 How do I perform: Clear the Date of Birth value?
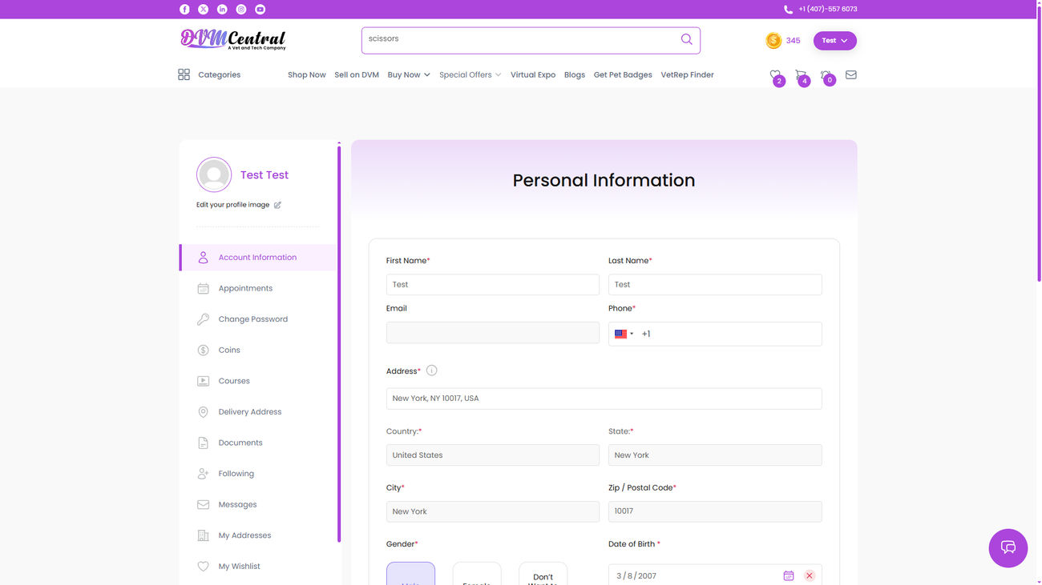tap(810, 576)
